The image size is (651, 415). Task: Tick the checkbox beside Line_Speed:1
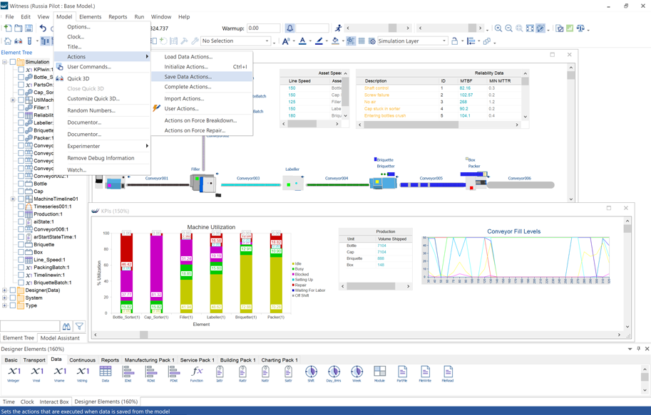point(21,260)
